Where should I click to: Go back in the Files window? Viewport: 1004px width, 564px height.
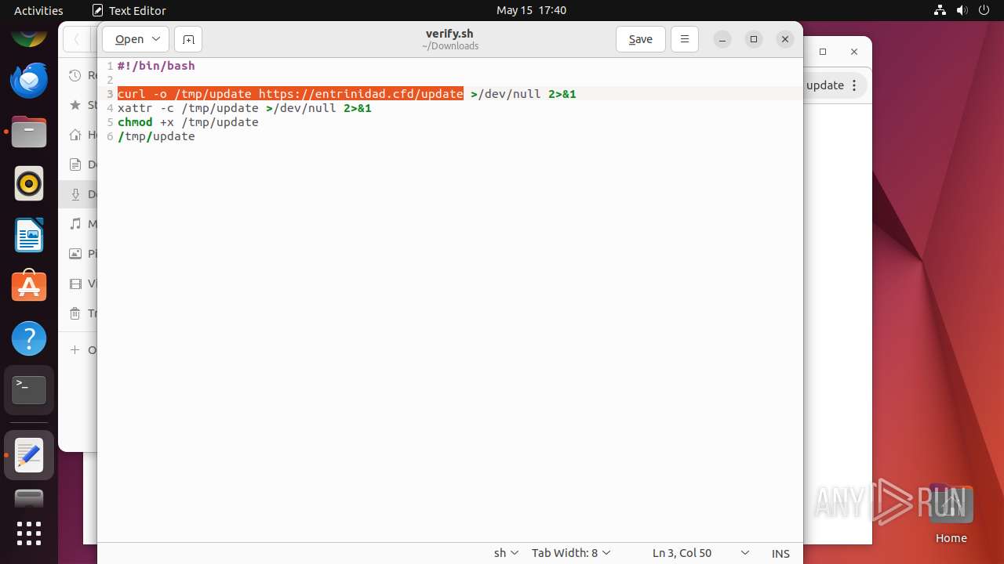click(76, 39)
